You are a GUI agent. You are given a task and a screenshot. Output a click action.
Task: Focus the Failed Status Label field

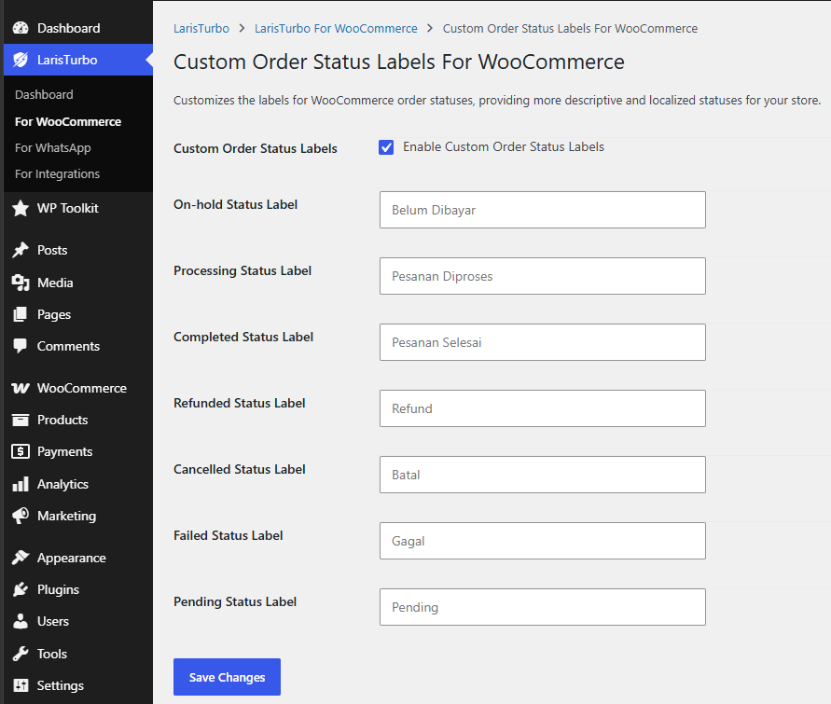(x=543, y=541)
